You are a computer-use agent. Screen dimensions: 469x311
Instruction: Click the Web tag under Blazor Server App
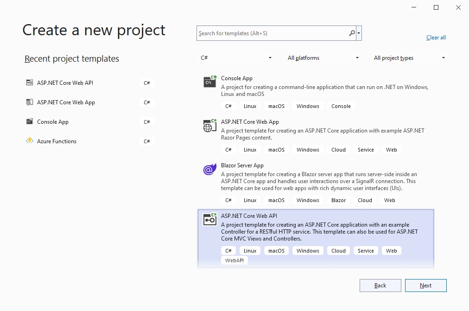coord(389,200)
